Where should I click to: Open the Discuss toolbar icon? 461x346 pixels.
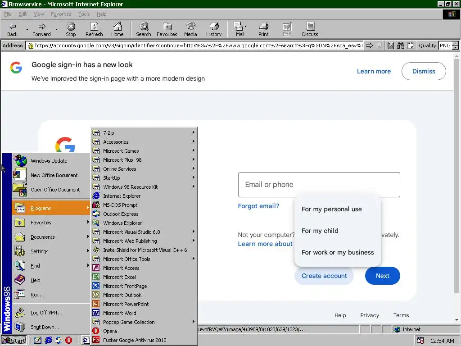tap(310, 29)
